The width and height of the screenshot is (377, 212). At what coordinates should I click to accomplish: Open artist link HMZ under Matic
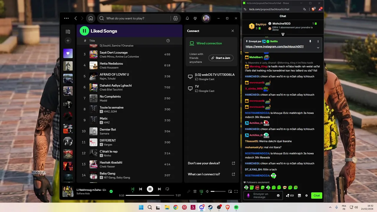[x=107, y=122]
